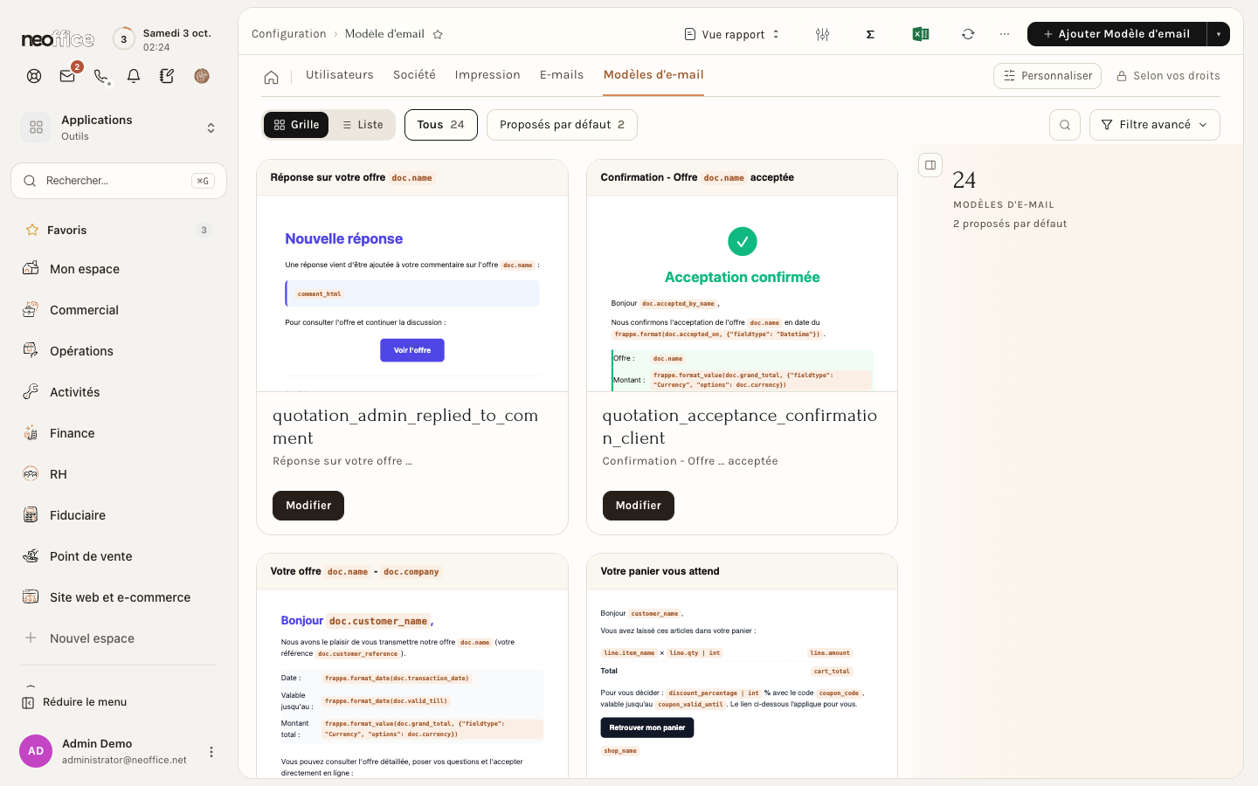Open the notes edit icon in sidebar header
The width and height of the screenshot is (1258, 786).
(167, 76)
